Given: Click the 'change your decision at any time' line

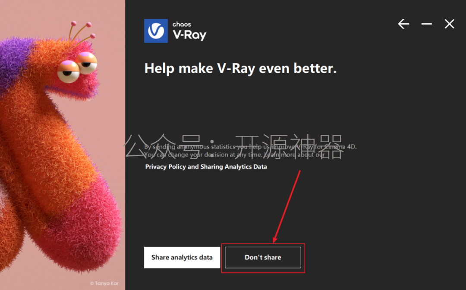Looking at the screenshot, I should click(235, 155).
